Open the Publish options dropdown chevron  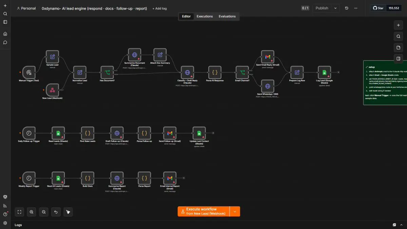pos(335,8)
